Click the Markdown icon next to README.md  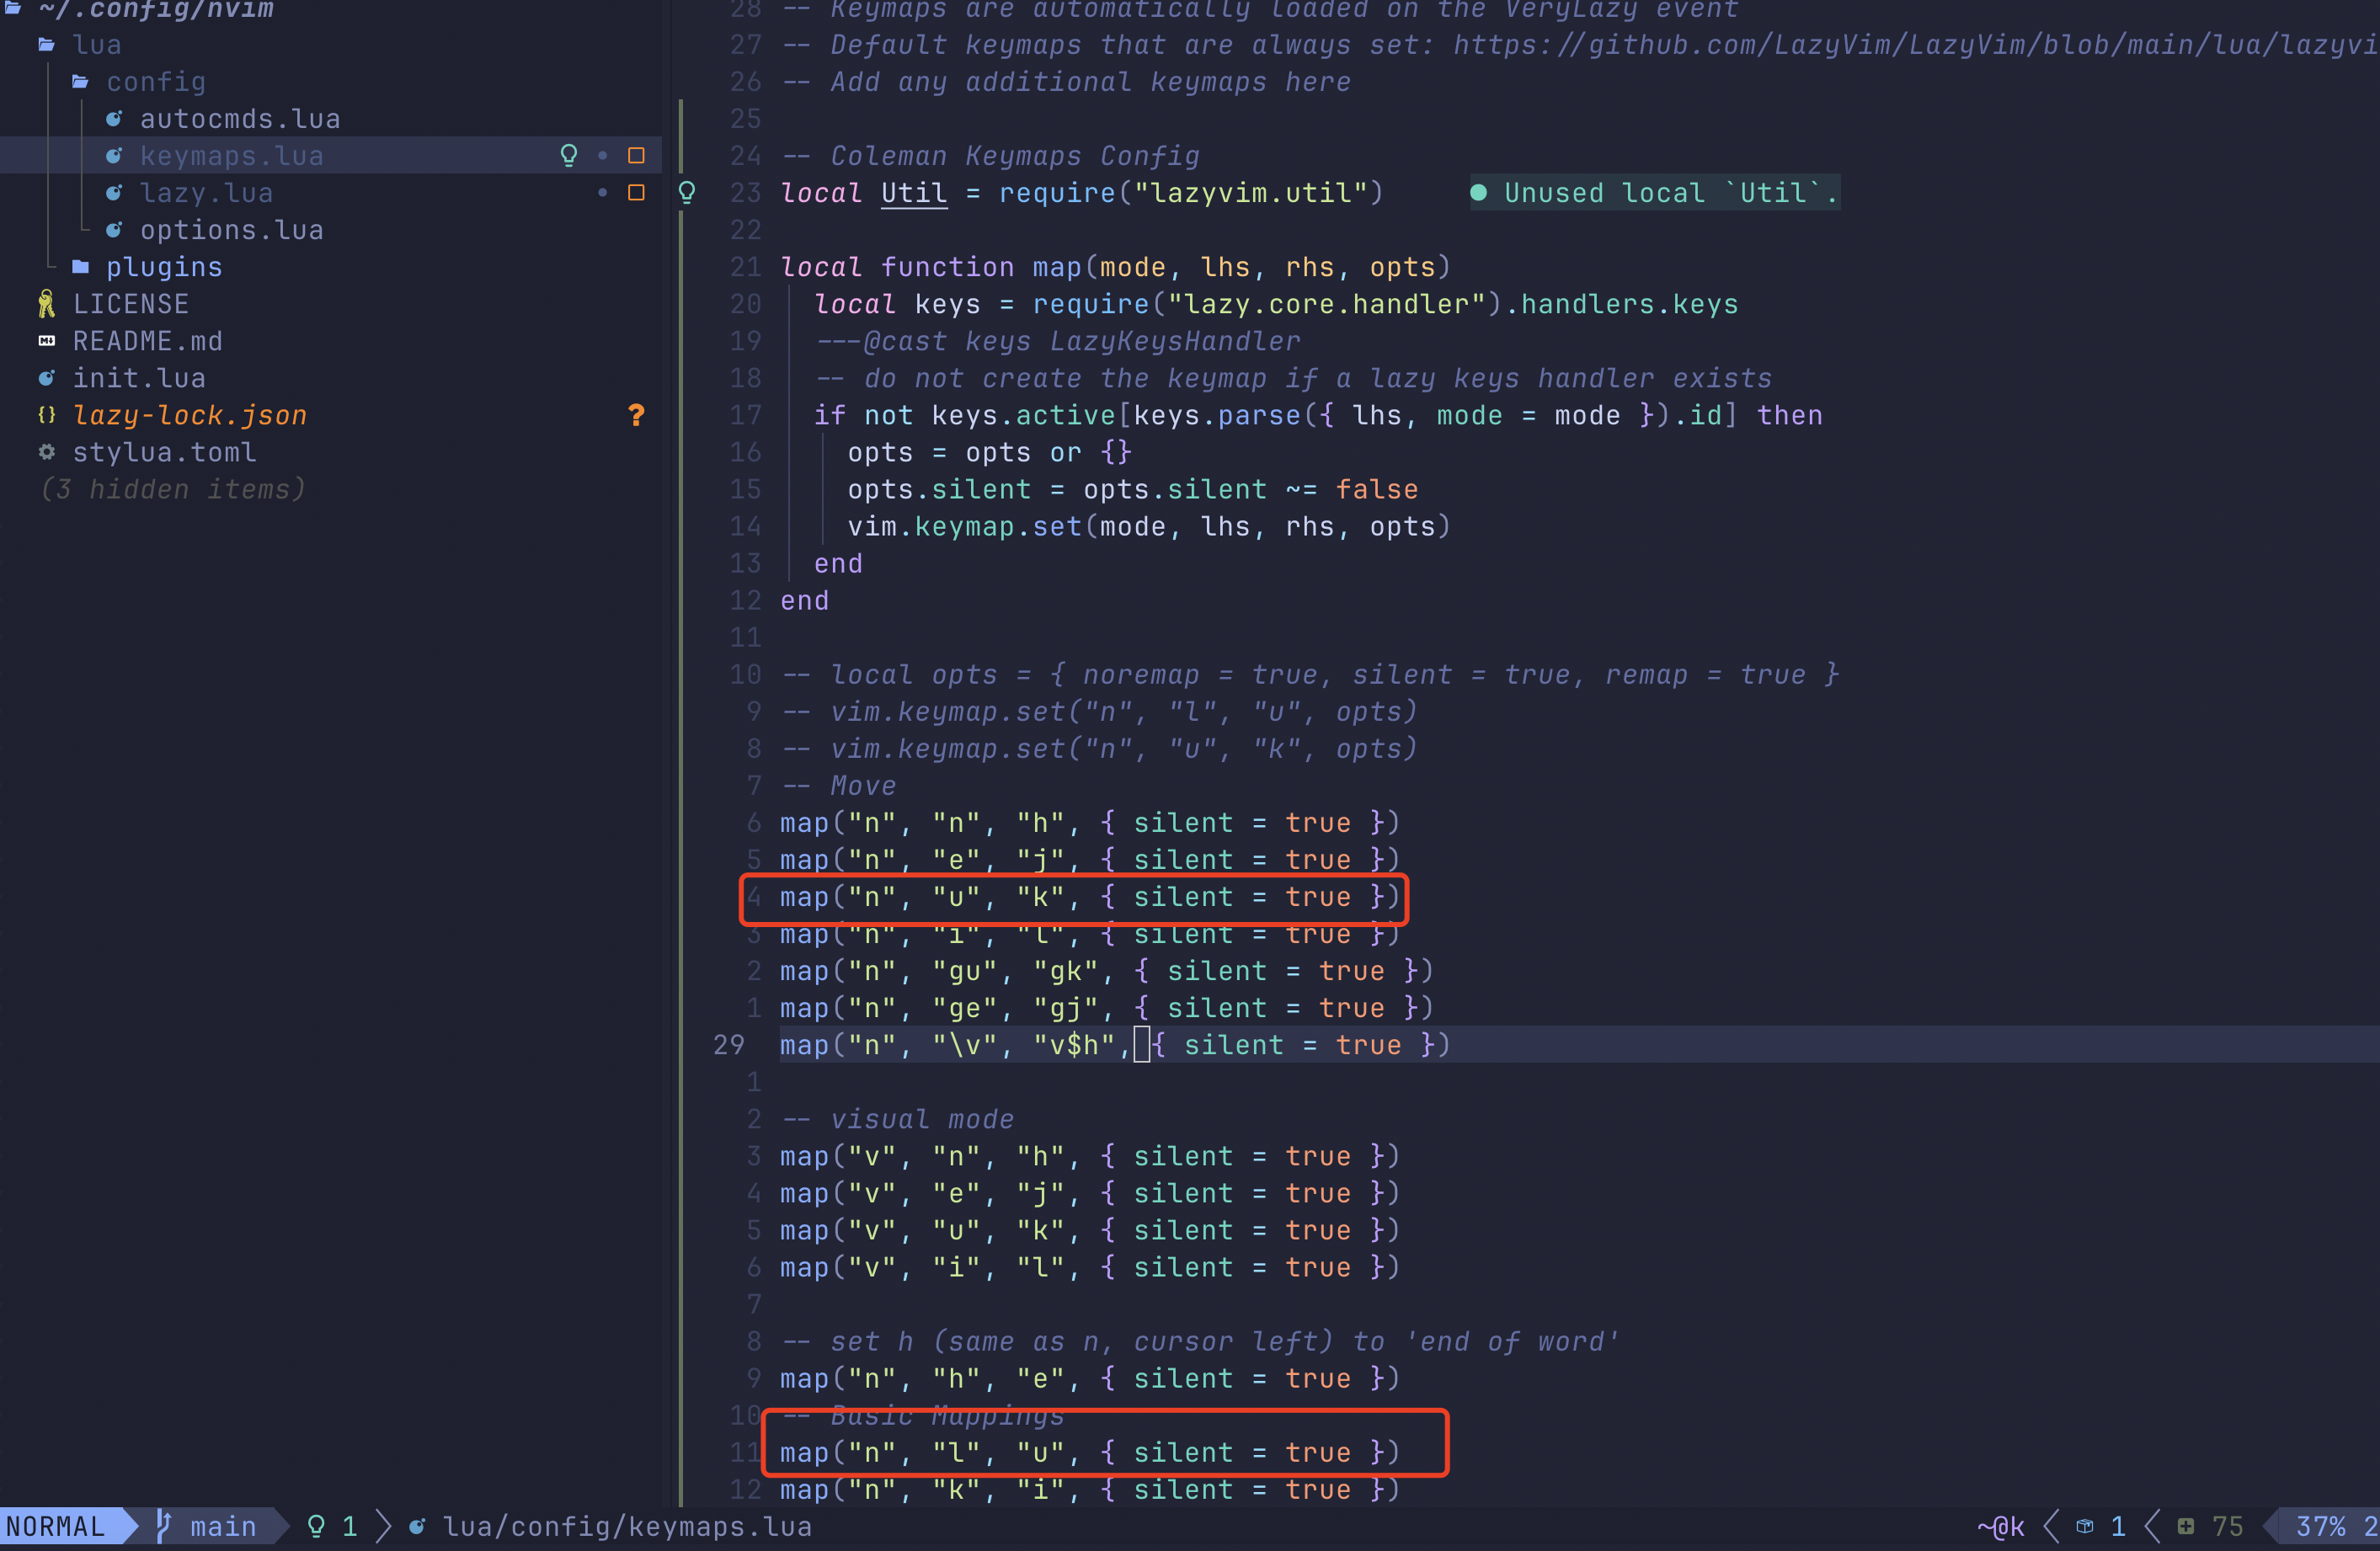pos(46,340)
